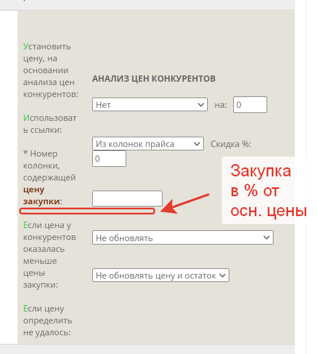
Task: Click the red arrow annotation
Action: click(185, 204)
